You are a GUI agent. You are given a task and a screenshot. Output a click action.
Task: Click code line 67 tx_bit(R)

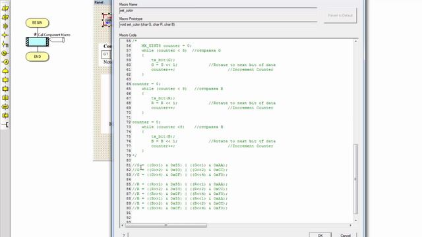click(163, 98)
